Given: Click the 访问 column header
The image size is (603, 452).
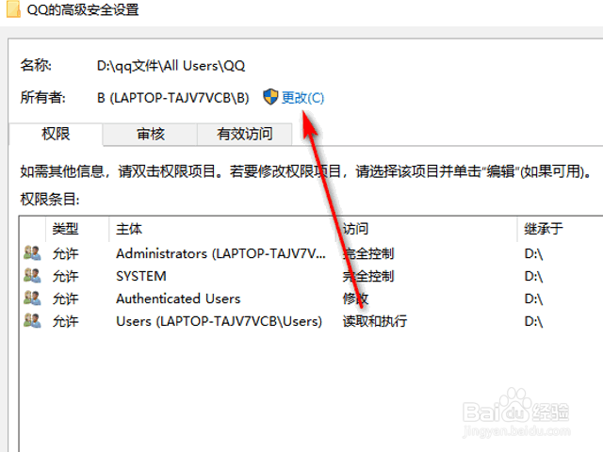Looking at the screenshot, I should pyautogui.click(x=427, y=229).
